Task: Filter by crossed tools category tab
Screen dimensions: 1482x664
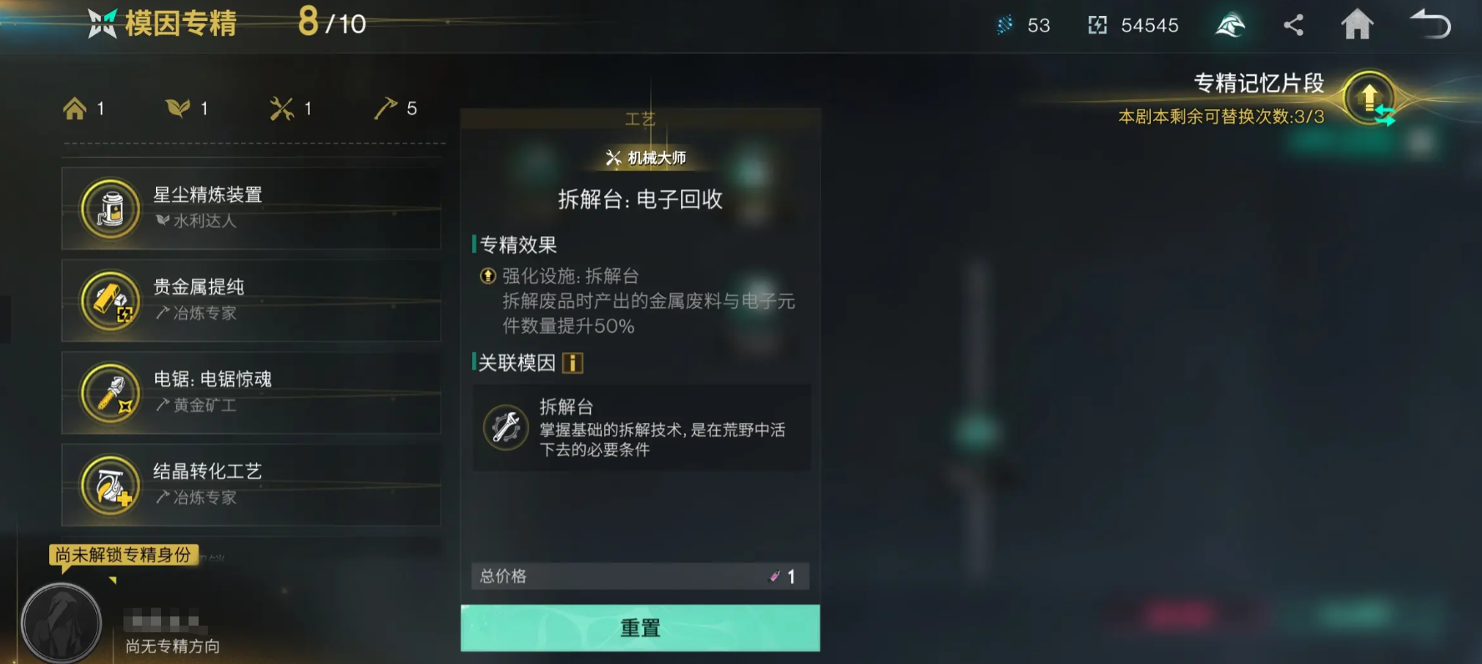Action: point(291,108)
